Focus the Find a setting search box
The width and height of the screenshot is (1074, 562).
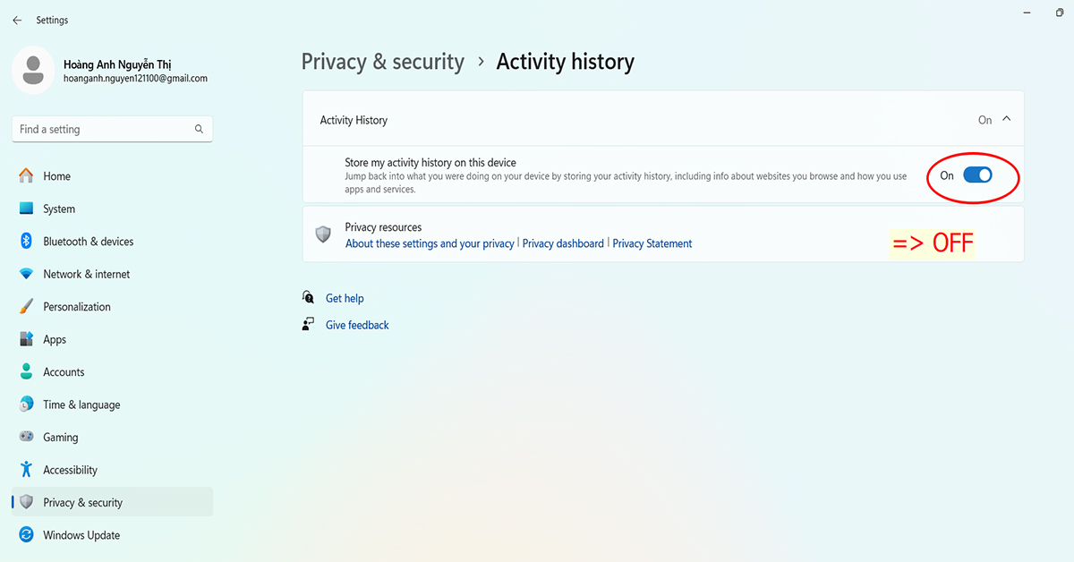point(103,129)
